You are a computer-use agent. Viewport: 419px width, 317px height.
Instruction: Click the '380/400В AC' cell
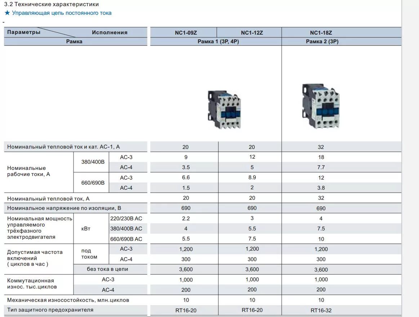[x=126, y=229]
